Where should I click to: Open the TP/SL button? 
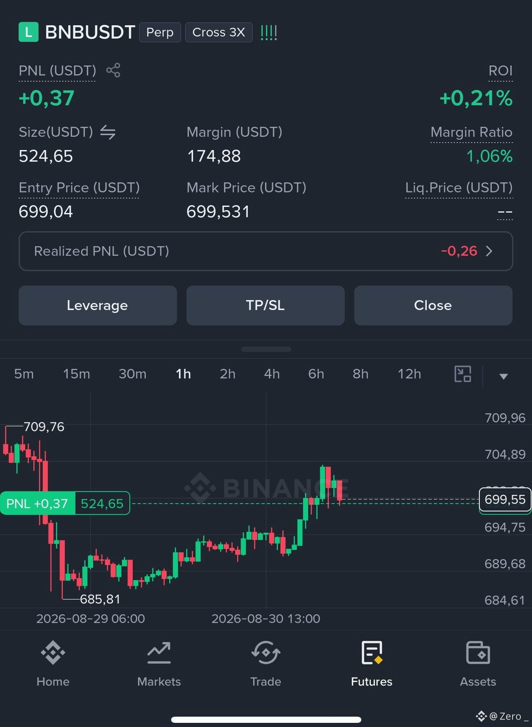(x=266, y=305)
